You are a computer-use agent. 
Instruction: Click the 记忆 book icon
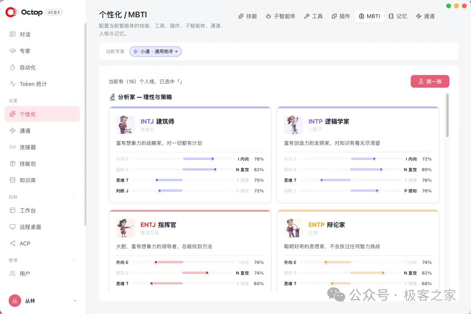391,16
